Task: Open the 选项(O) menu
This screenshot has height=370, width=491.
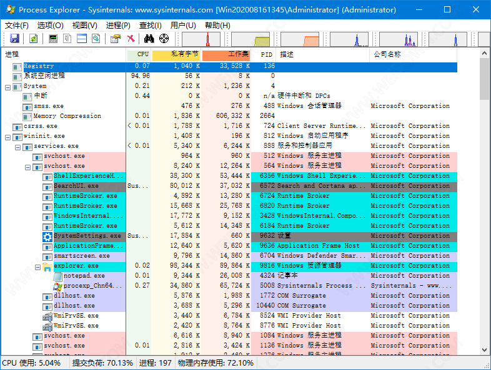Action: click(51, 26)
